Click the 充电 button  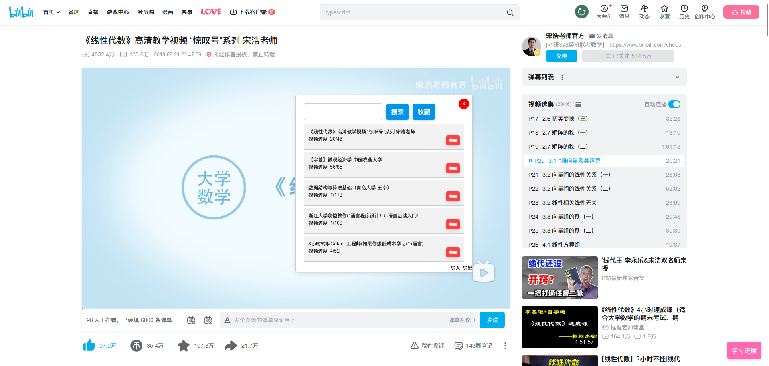(562, 56)
